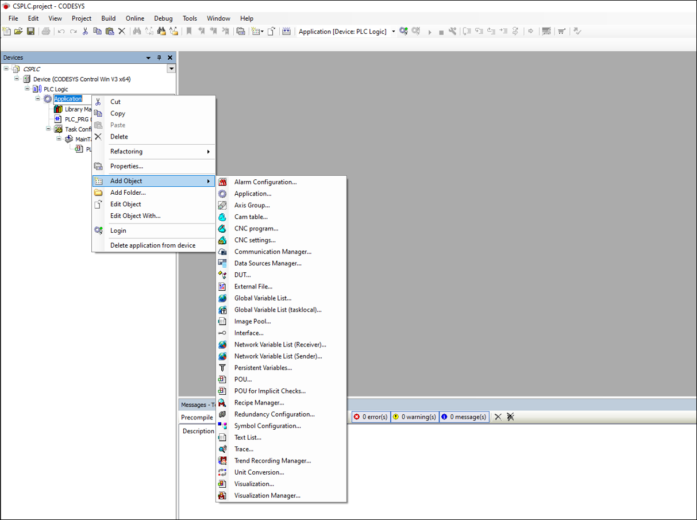Select Add Folder from the context menu
The image size is (697, 520).
pos(128,192)
